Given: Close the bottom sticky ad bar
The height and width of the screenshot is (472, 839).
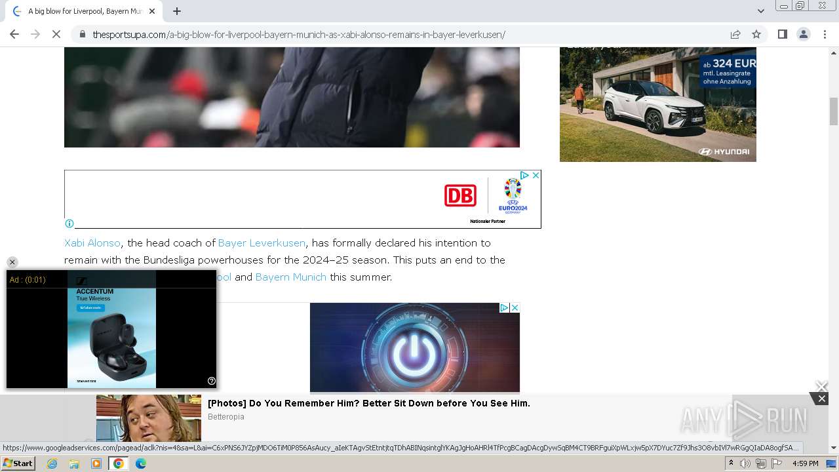Looking at the screenshot, I should pos(821,399).
